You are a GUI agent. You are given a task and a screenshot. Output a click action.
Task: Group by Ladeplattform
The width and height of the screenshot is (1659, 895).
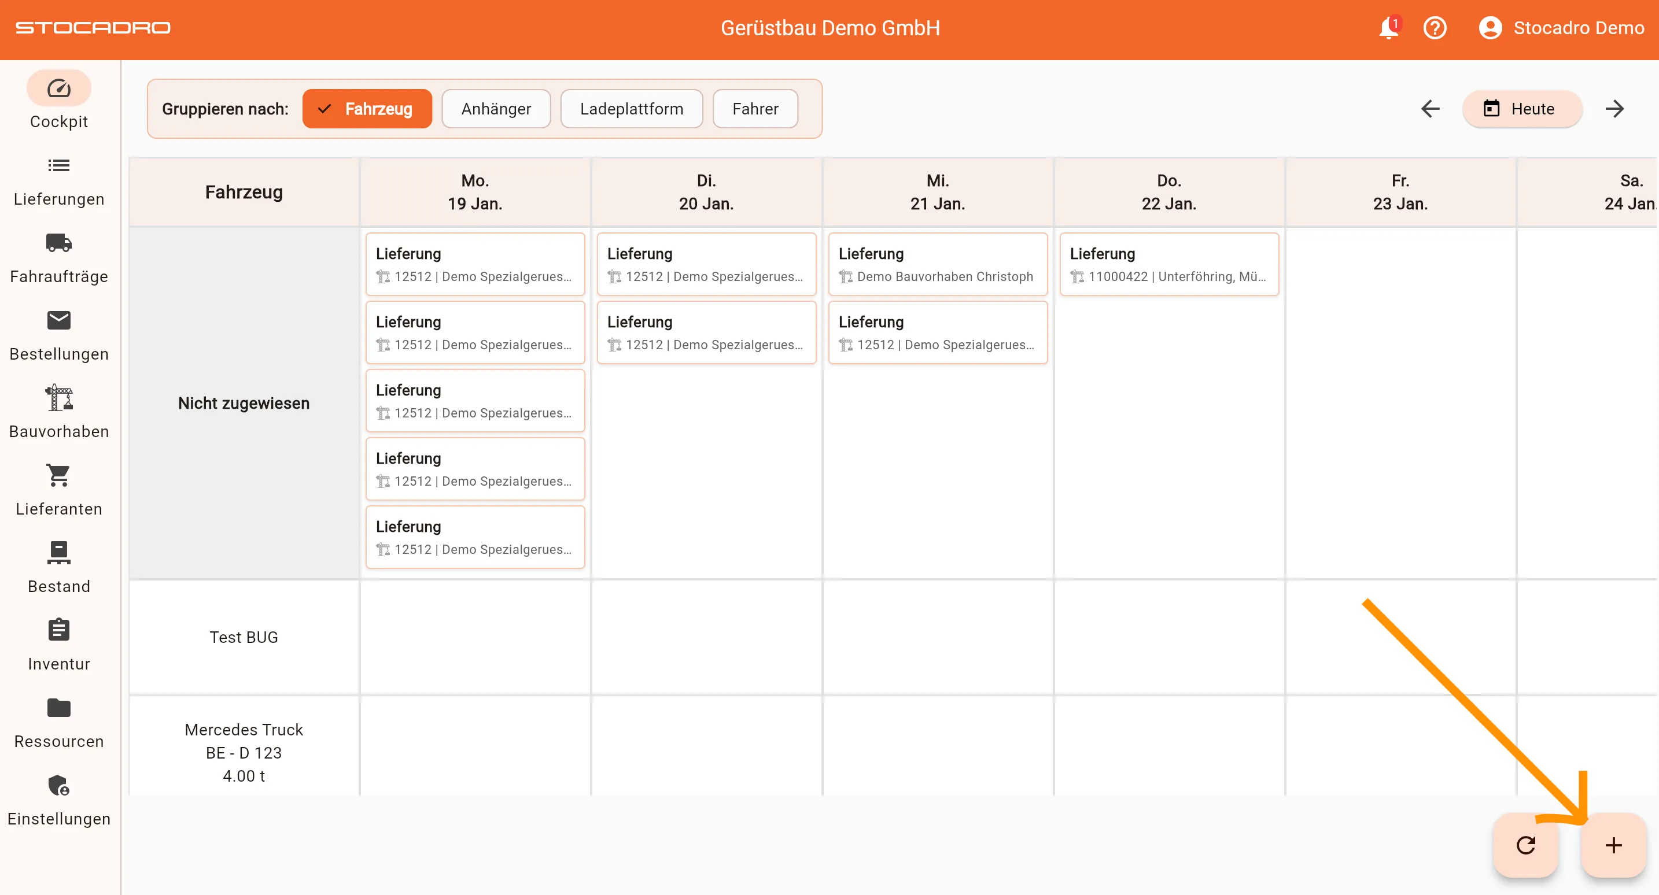pos(631,109)
